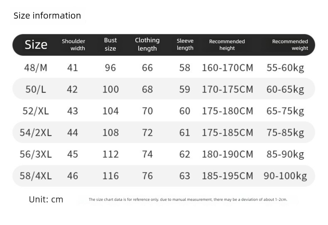328x225 pixels.
Task: Choose the 54/2XL size row label
Action: tap(36, 133)
